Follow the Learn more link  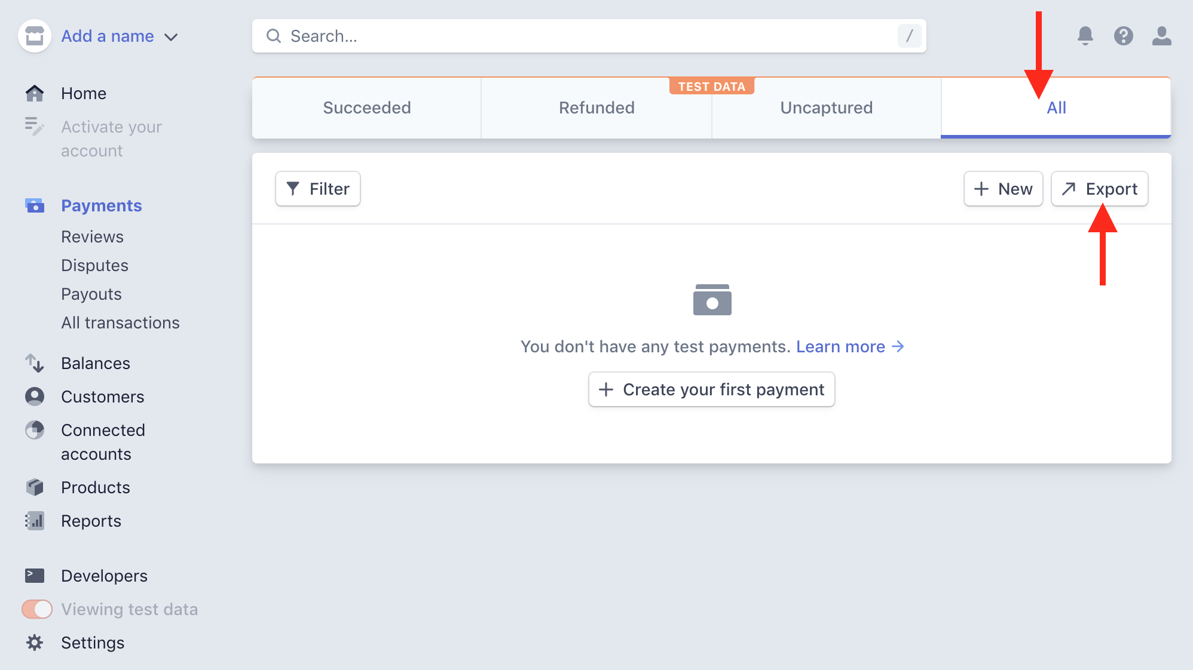pyautogui.click(x=849, y=347)
